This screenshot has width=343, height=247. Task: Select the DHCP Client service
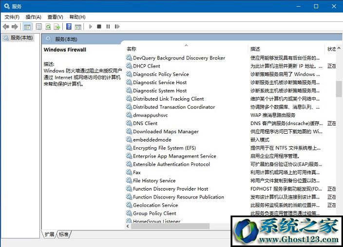coord(147,66)
